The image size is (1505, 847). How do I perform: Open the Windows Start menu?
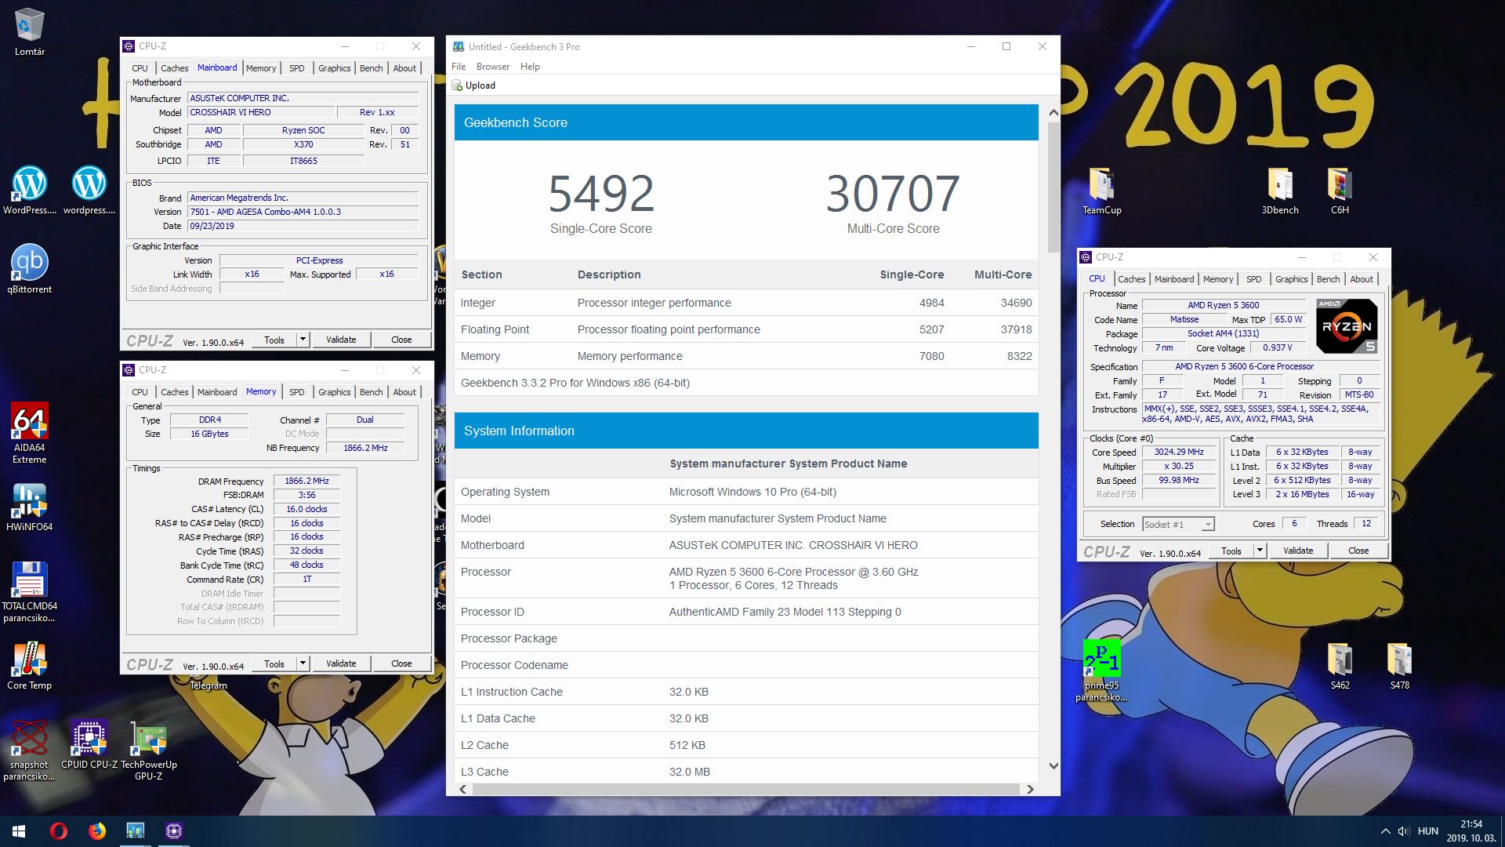click(x=19, y=831)
